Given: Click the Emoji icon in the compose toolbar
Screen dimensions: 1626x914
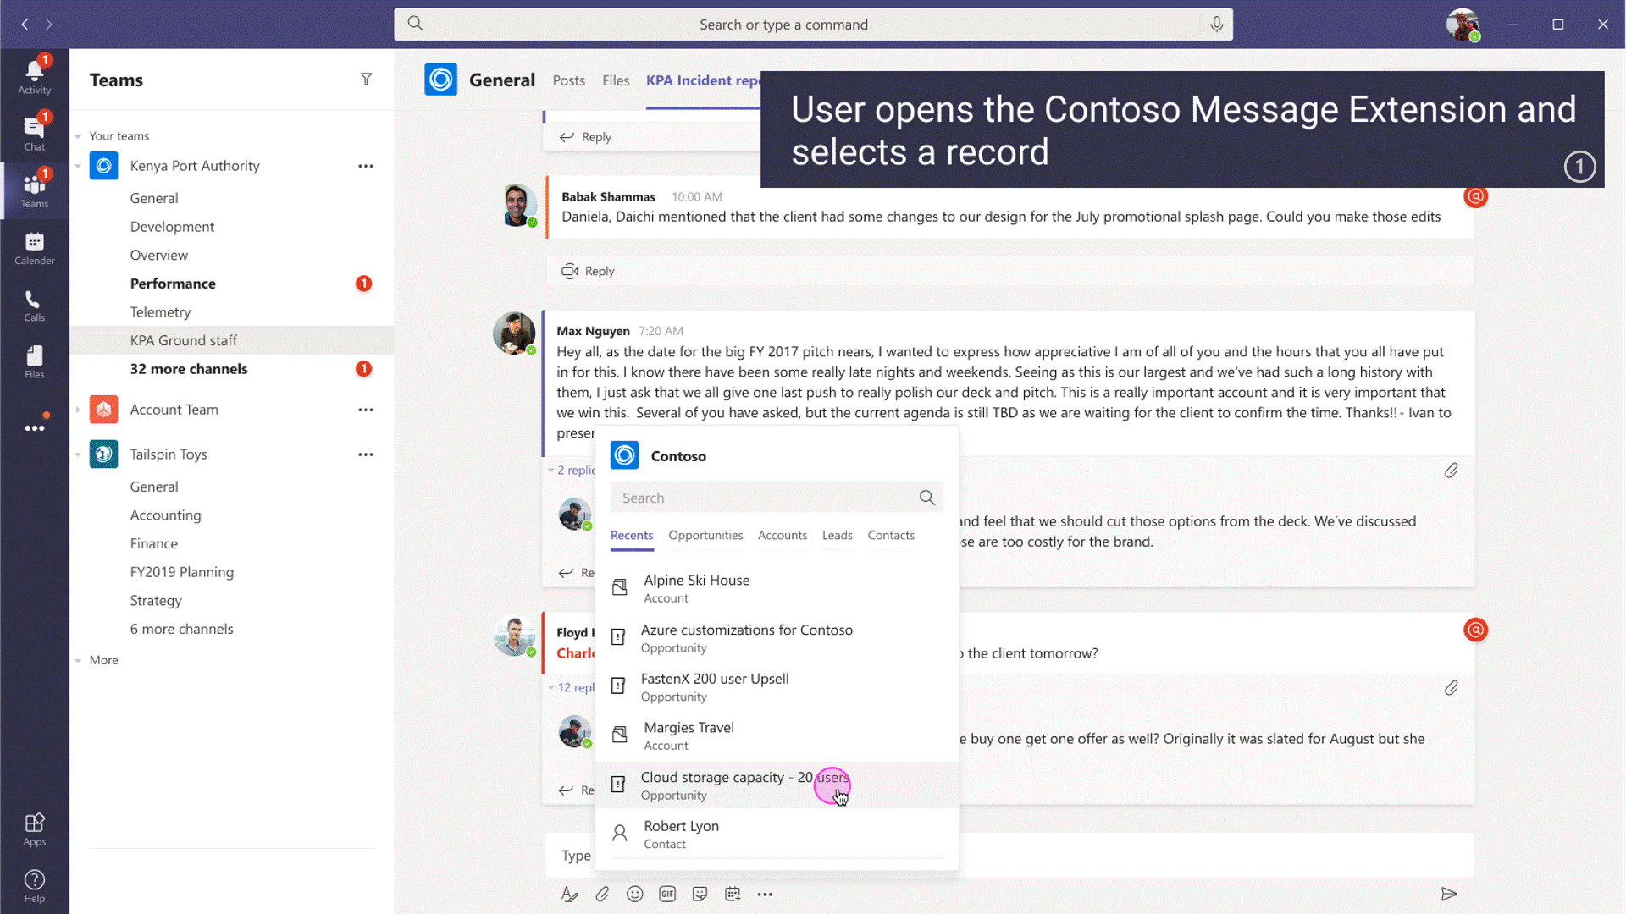Looking at the screenshot, I should pyautogui.click(x=634, y=893).
